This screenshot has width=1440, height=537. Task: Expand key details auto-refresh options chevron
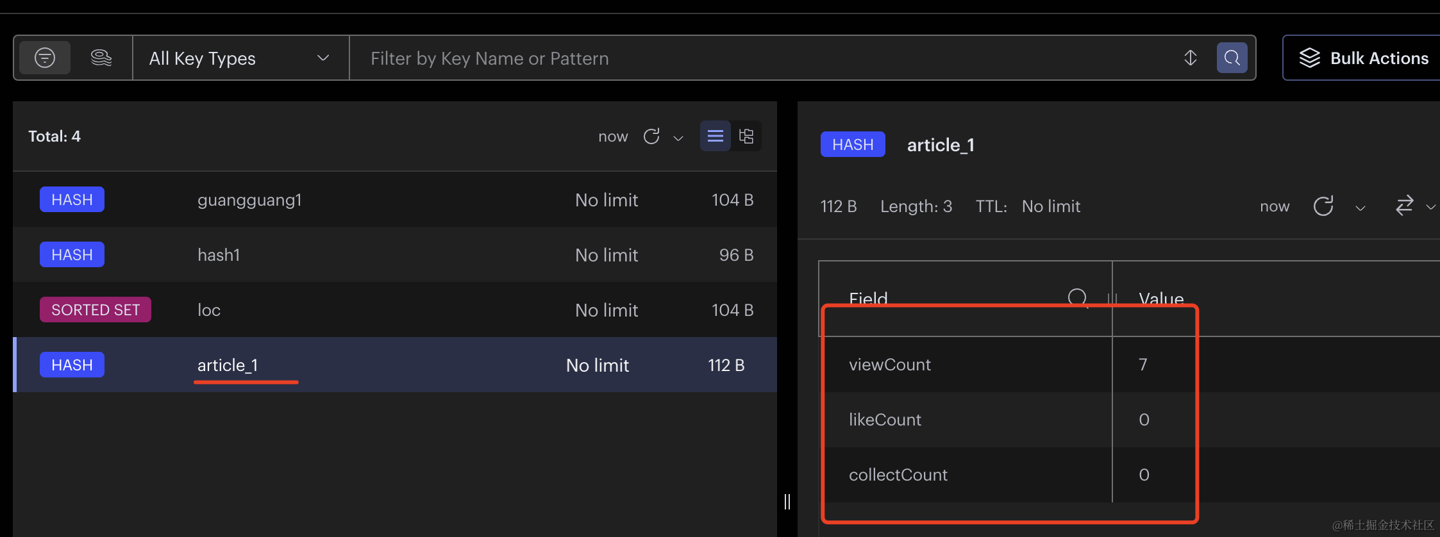(x=1360, y=208)
